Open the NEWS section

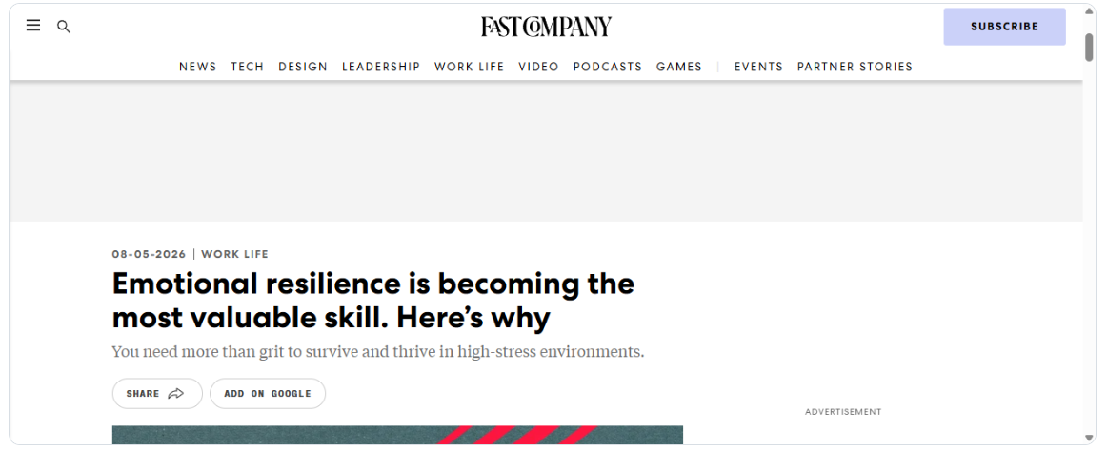[x=198, y=67]
